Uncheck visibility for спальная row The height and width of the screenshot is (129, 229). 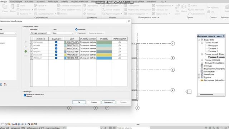[x=56, y=55]
